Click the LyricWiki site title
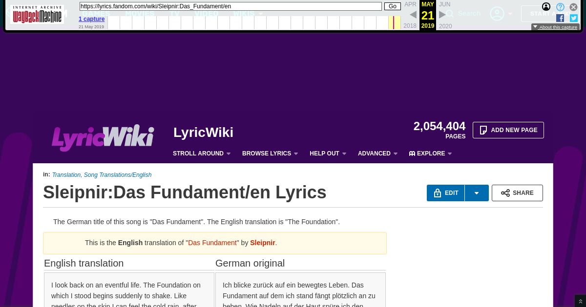 [203, 133]
